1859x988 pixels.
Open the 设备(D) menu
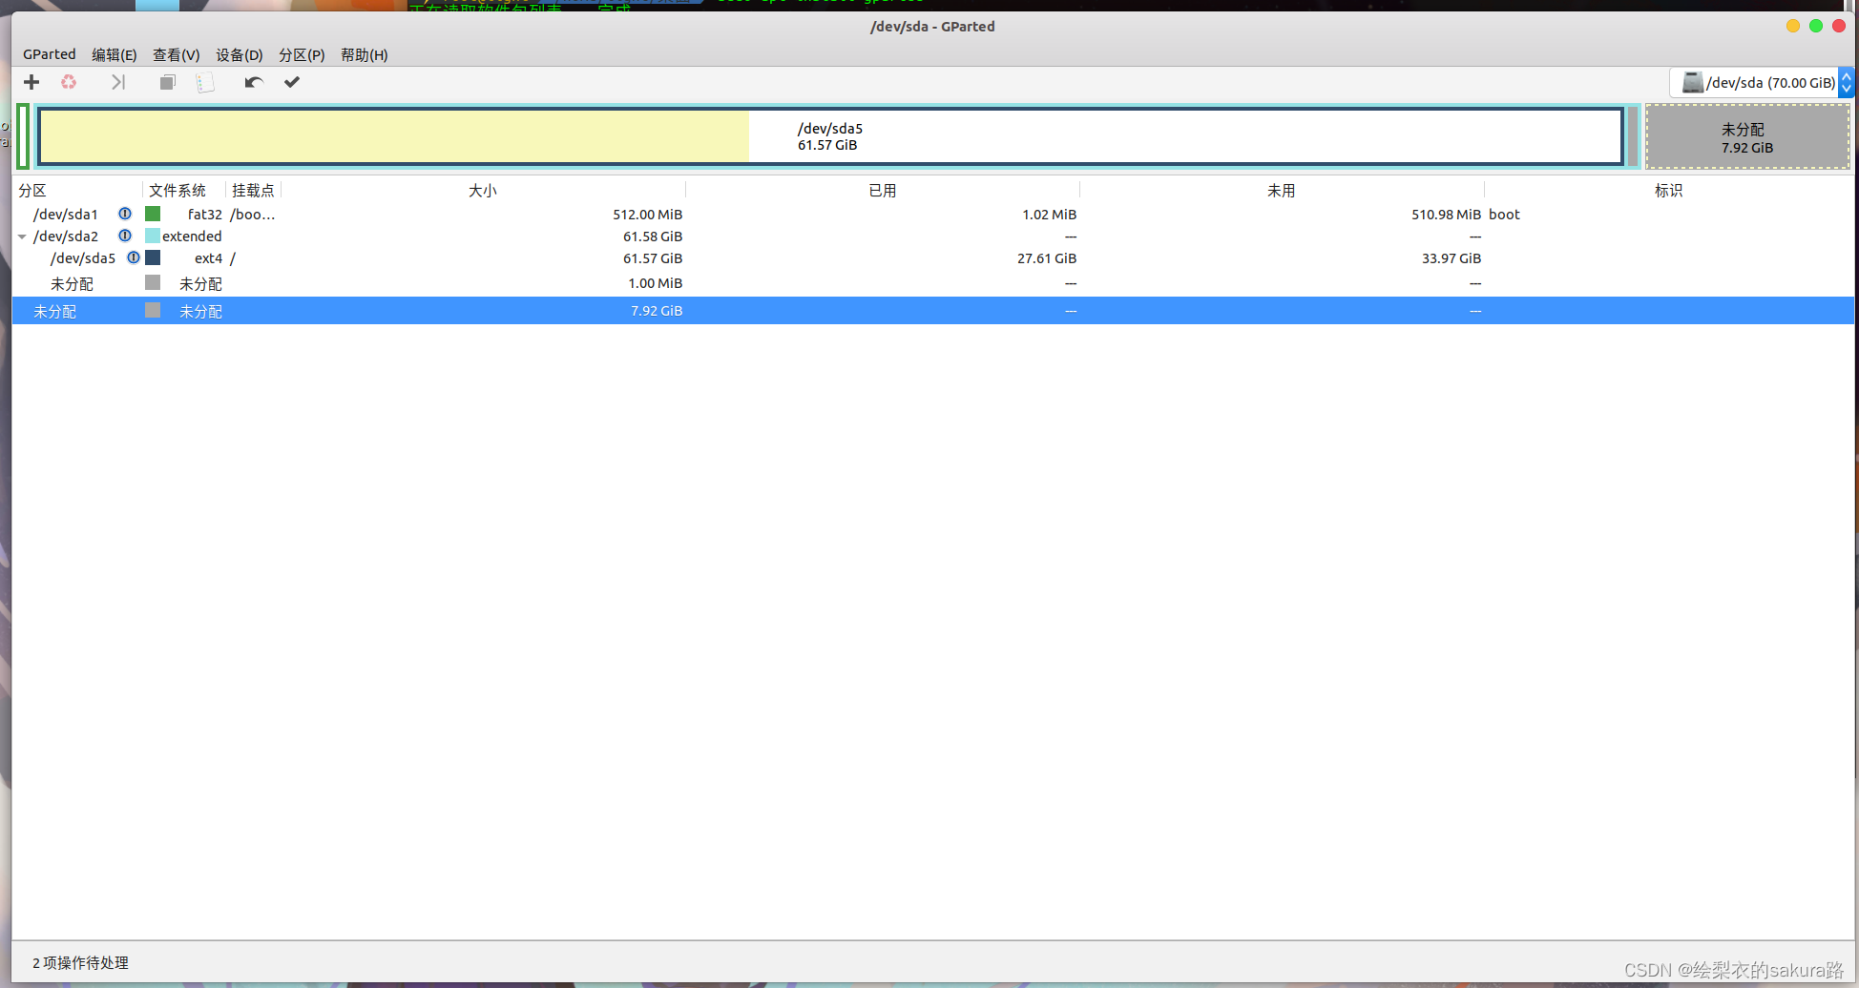point(240,54)
